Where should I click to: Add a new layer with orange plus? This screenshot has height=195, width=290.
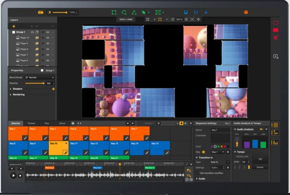13,26
